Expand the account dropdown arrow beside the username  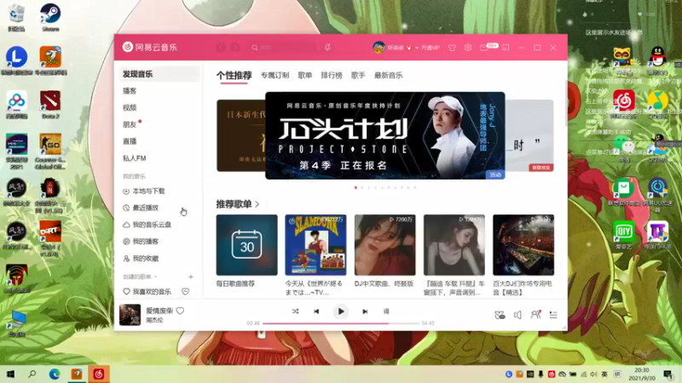pos(417,48)
